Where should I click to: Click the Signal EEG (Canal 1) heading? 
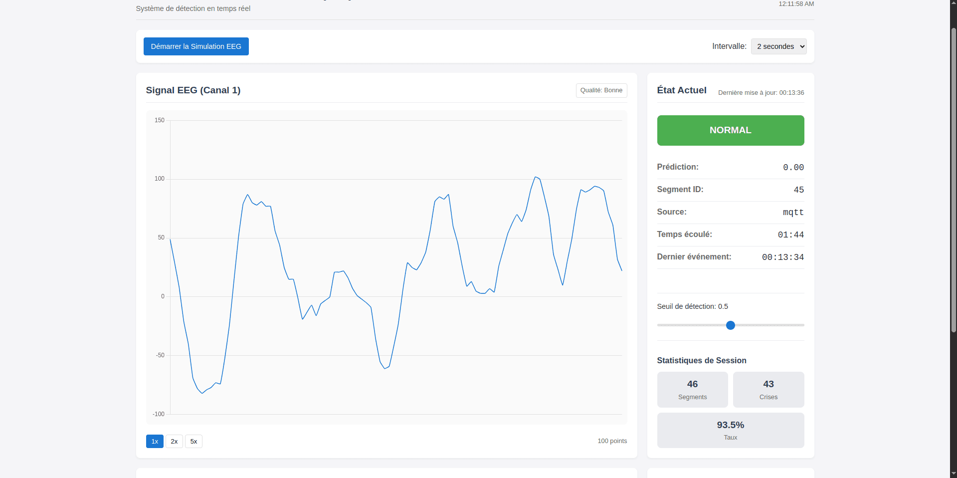click(x=193, y=90)
